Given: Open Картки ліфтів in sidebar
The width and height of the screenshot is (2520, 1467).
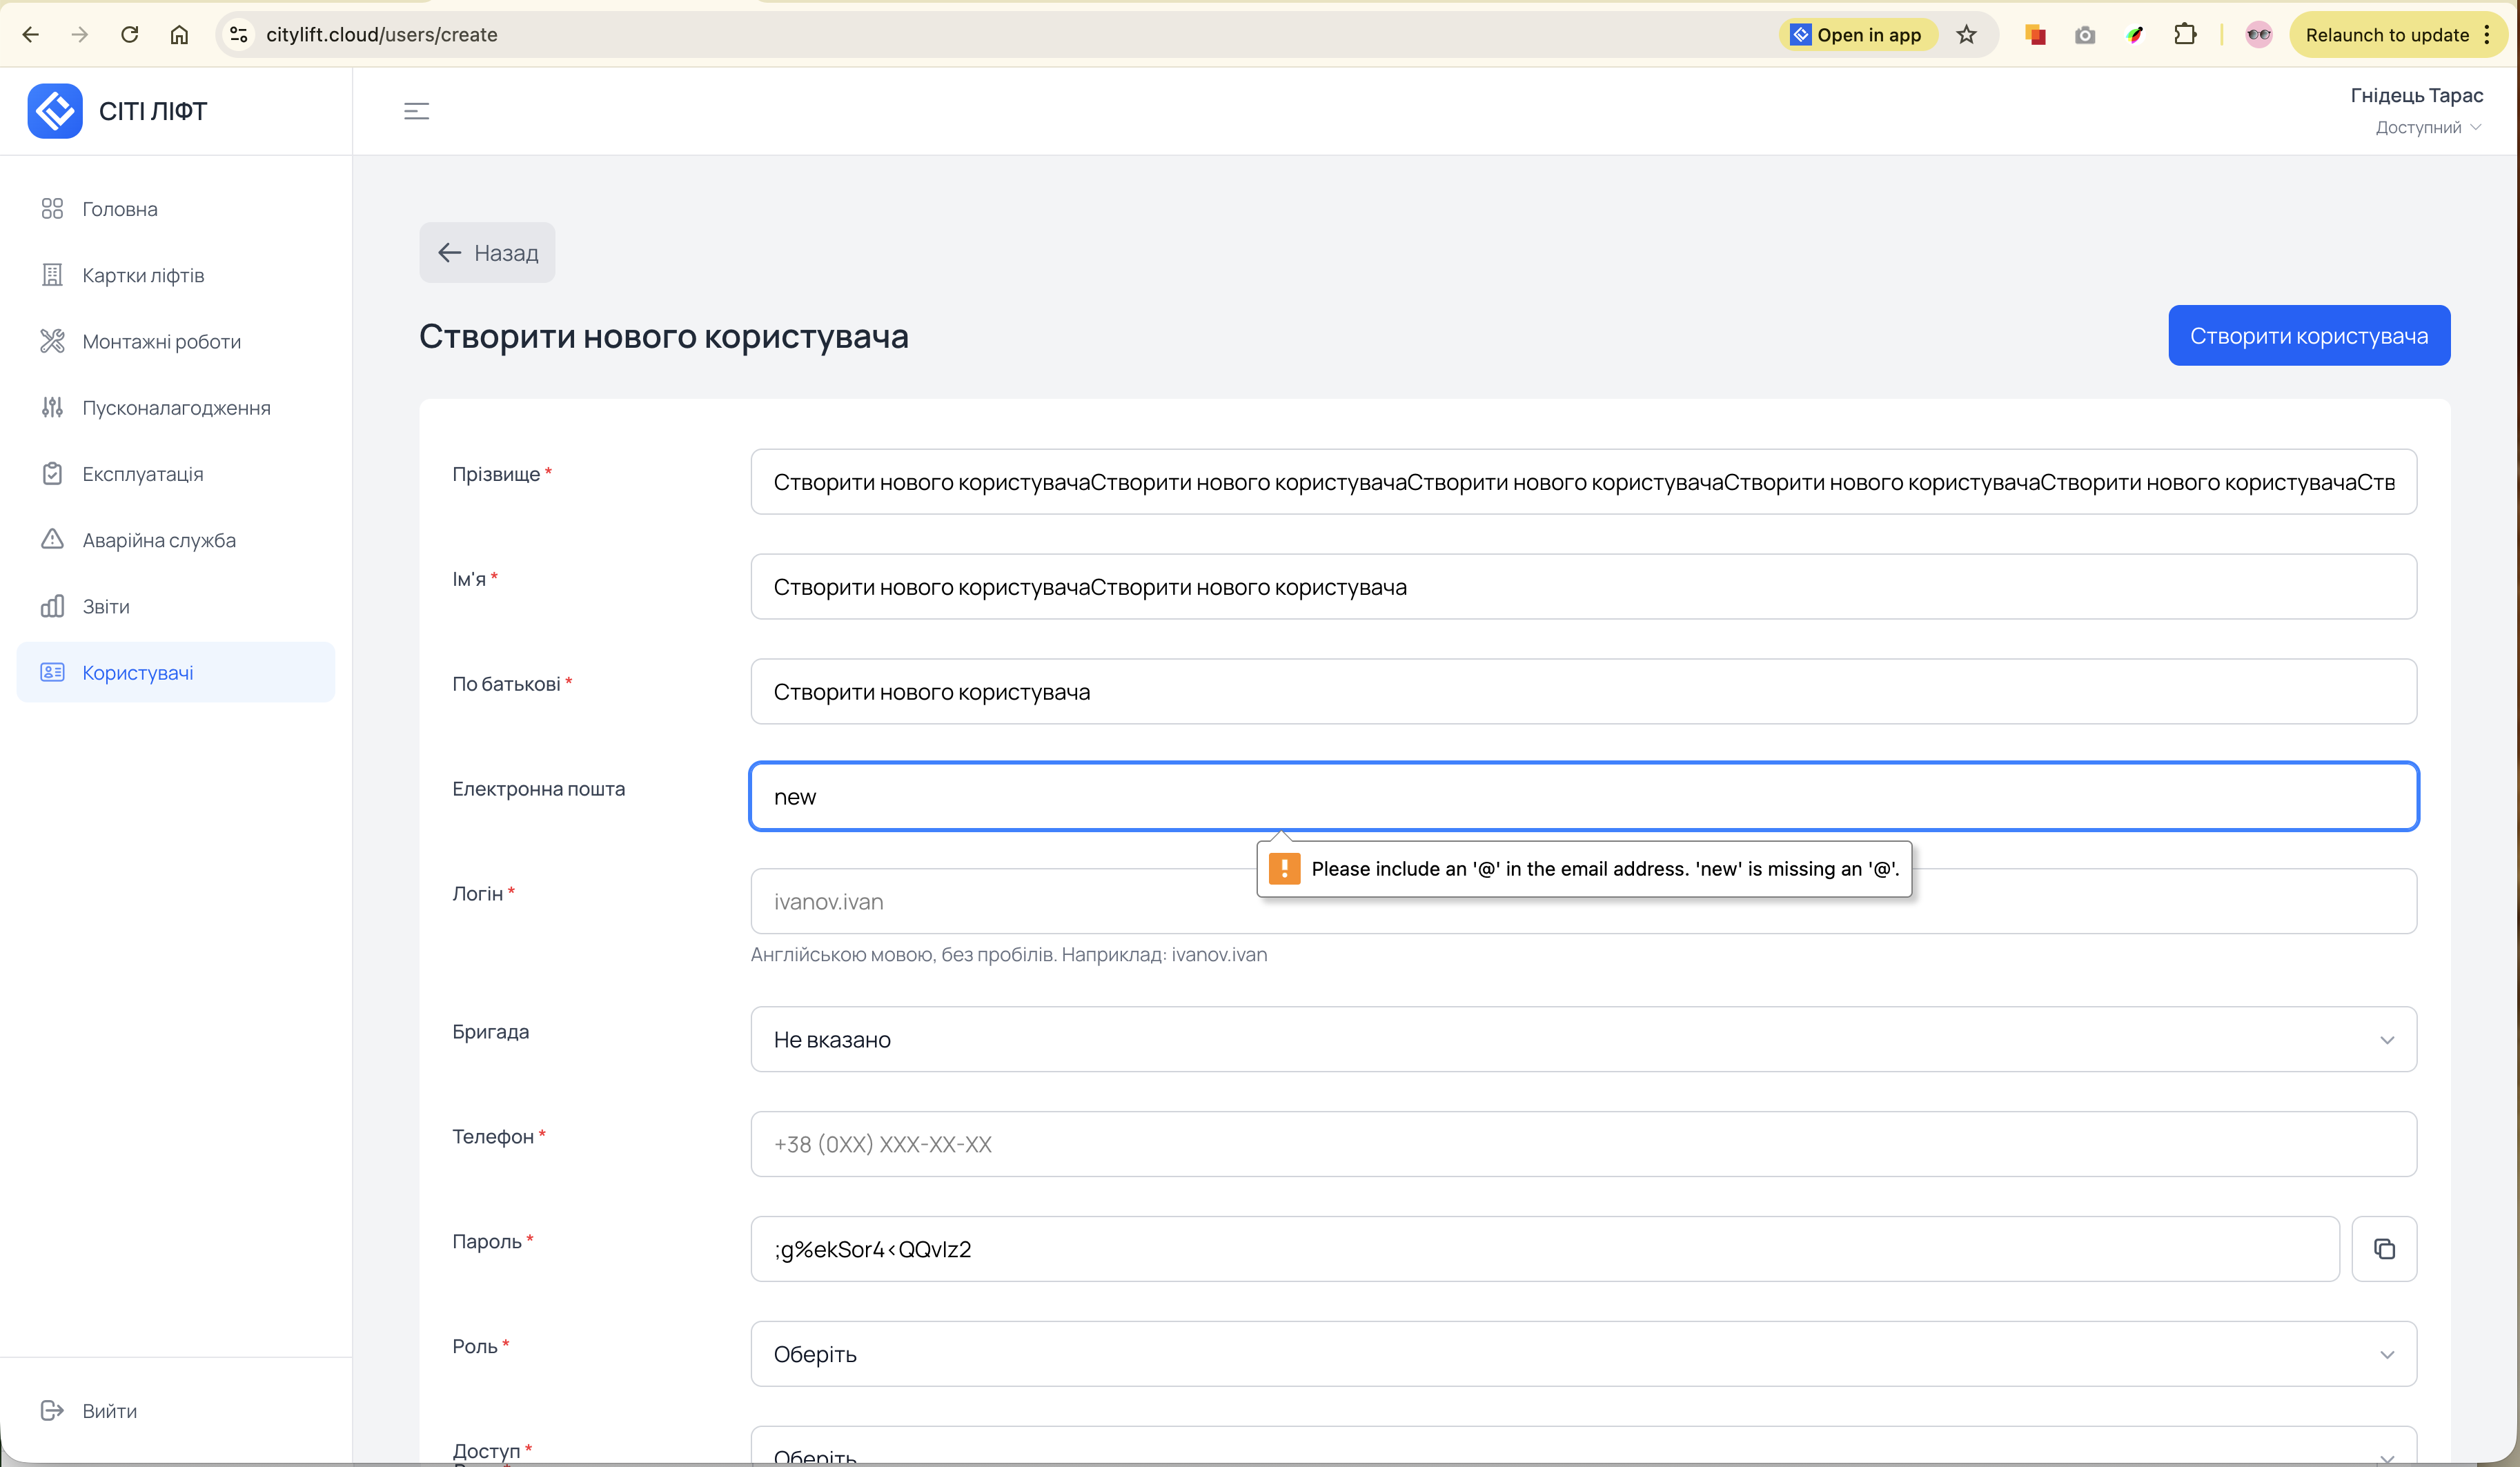Looking at the screenshot, I should [x=143, y=275].
